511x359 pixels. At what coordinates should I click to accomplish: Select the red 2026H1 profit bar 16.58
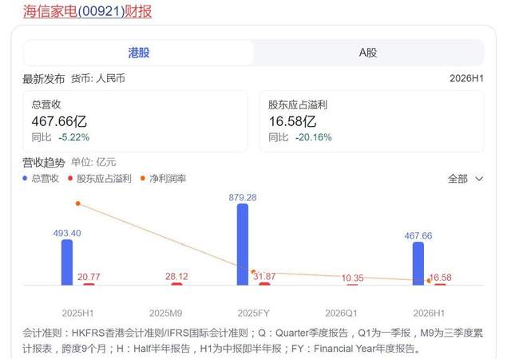440,284
